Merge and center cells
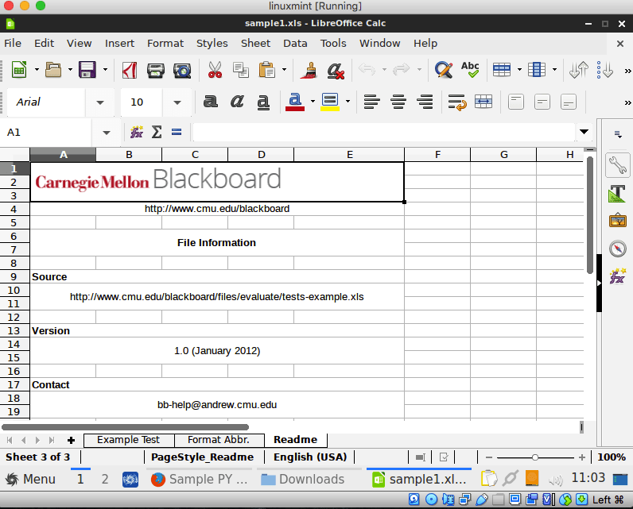The height and width of the screenshot is (509, 633). 483,102
